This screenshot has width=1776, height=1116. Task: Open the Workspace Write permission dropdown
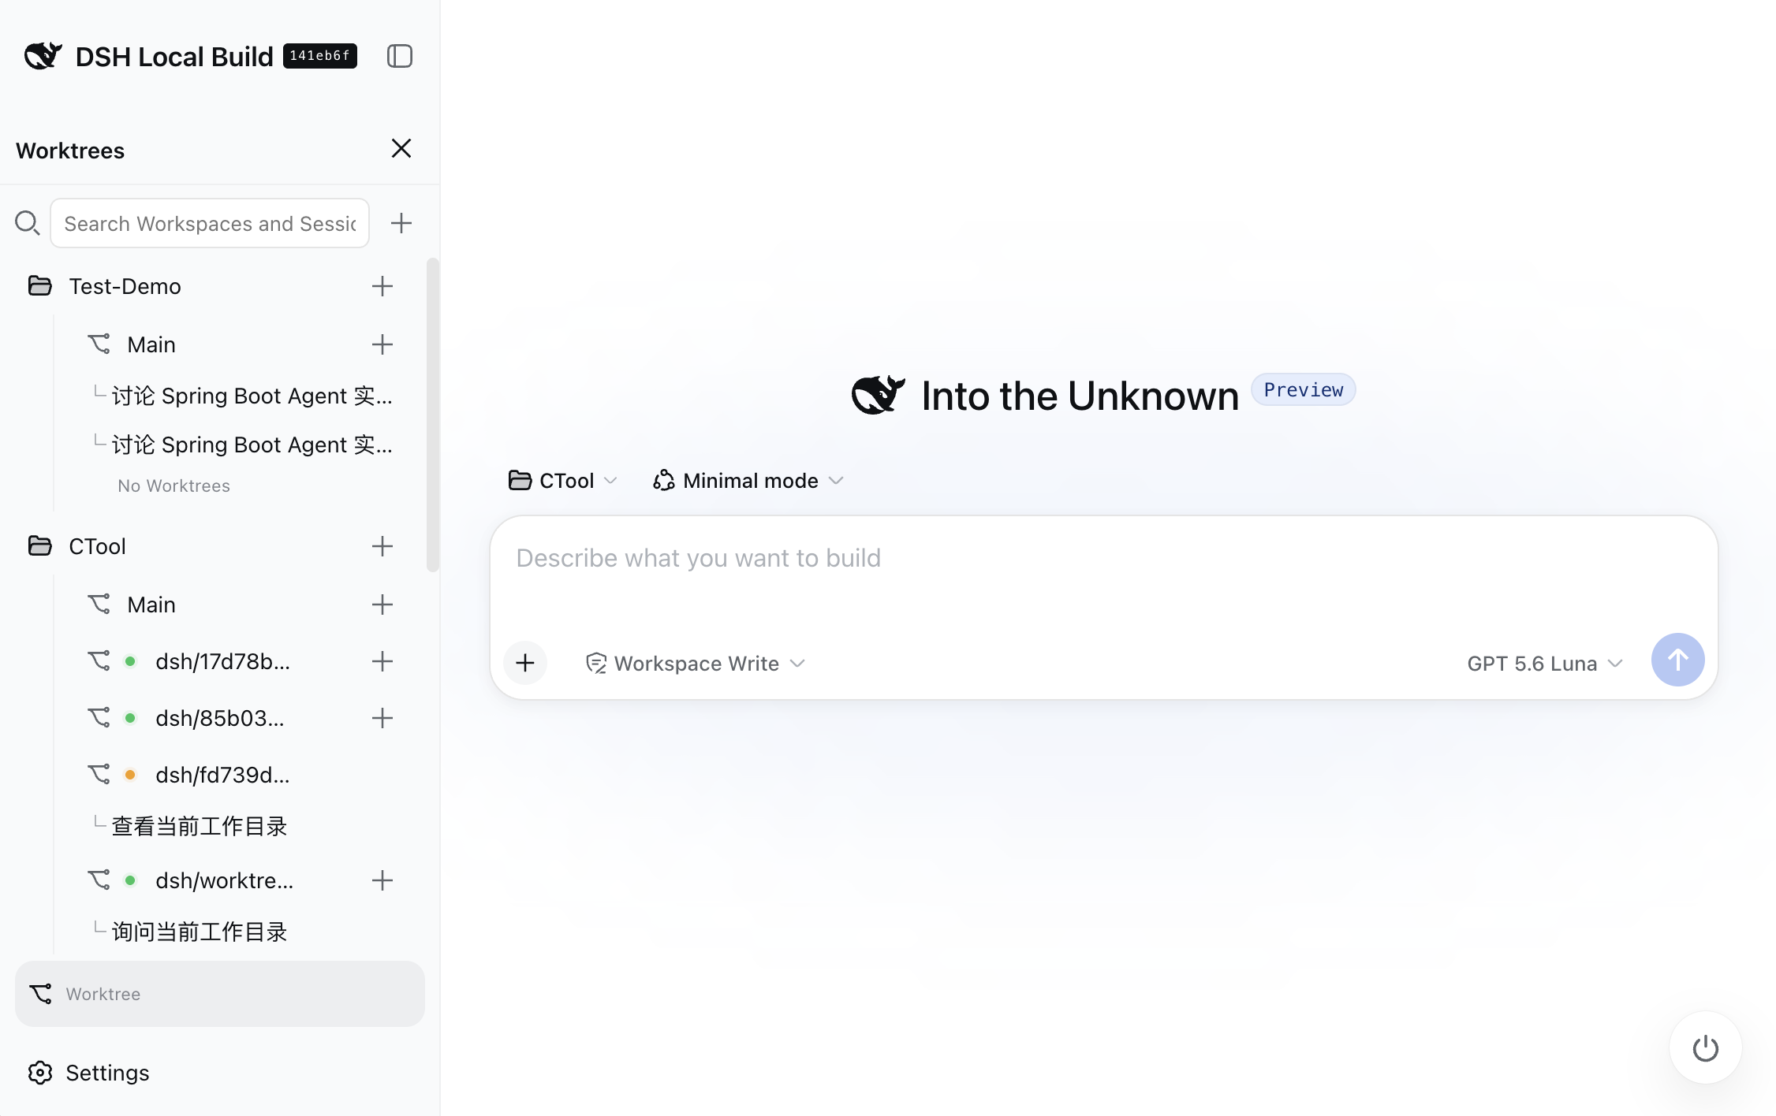tap(696, 663)
